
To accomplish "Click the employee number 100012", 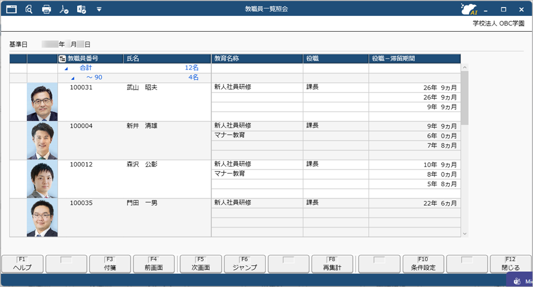I will (81, 164).
